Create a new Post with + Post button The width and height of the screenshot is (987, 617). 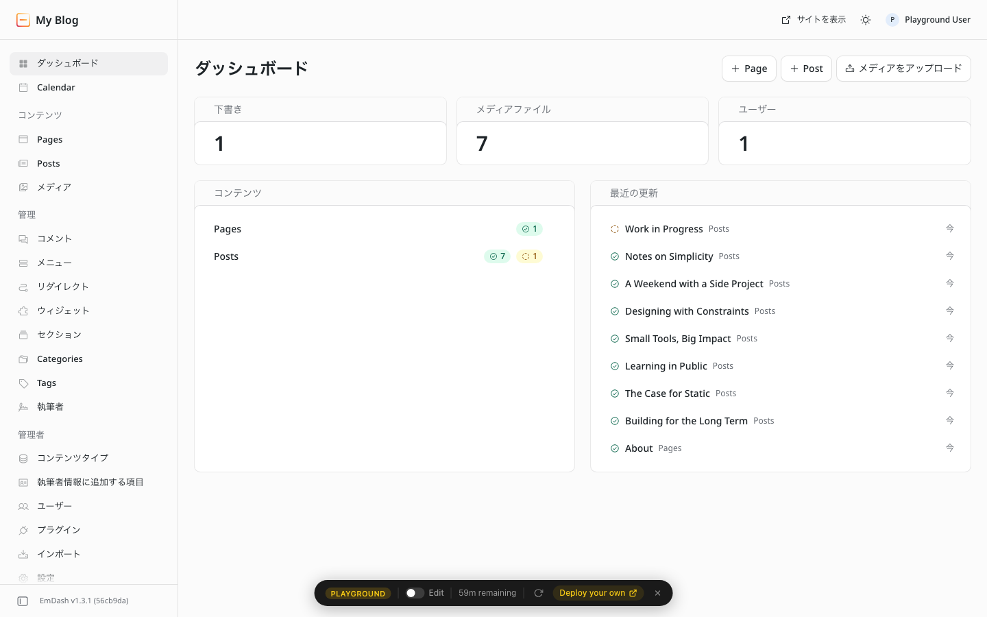[x=806, y=69]
